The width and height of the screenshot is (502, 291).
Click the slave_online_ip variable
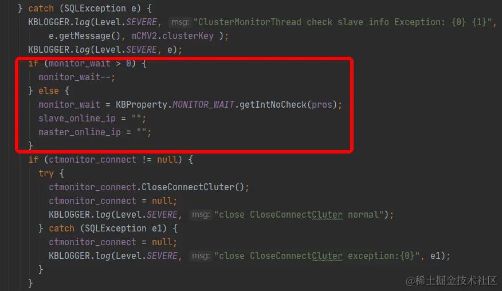pyautogui.click(x=77, y=119)
